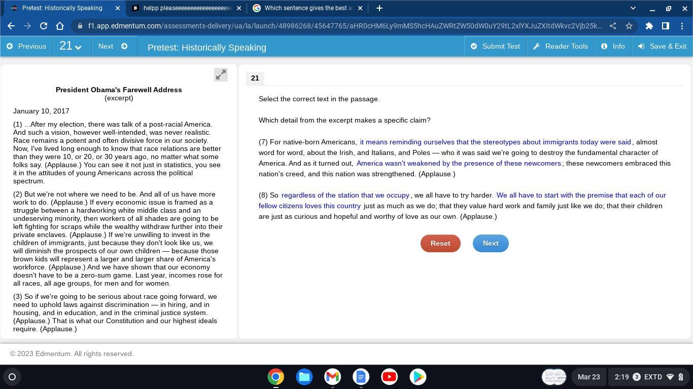
Task: Open Google Docs from the shelf
Action: pos(361,377)
